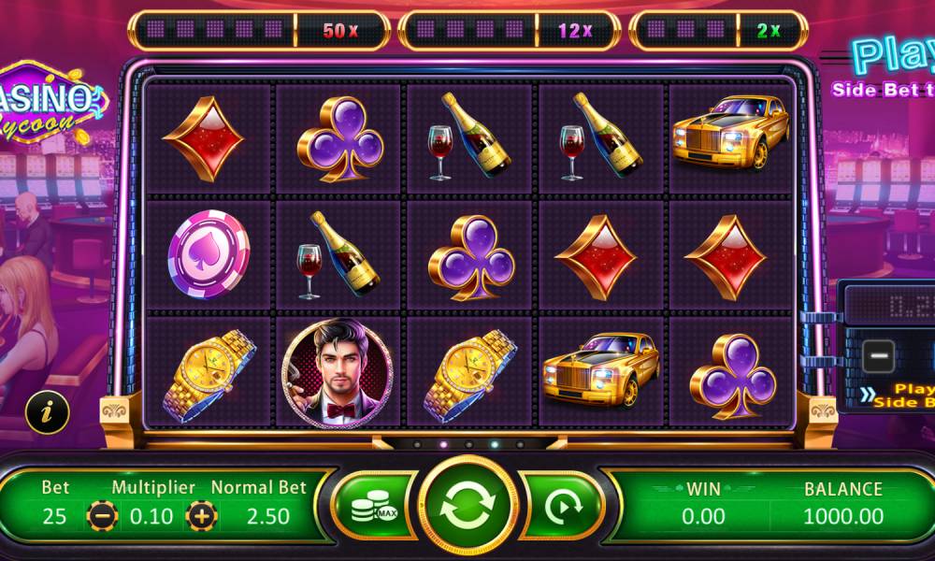Expand the Play Side Bet panel arrows

click(x=869, y=395)
